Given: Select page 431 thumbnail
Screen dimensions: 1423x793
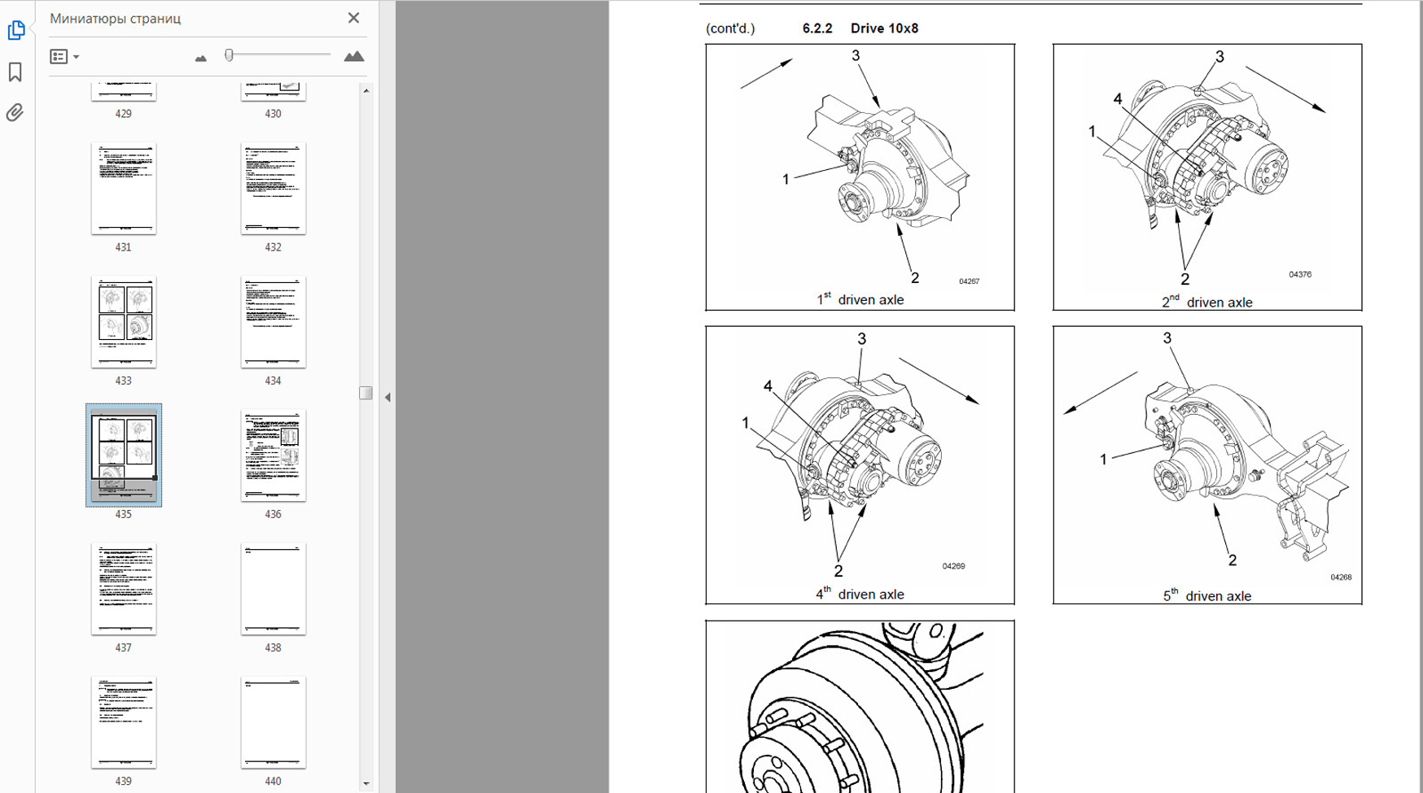Looking at the screenshot, I should pos(124,189).
